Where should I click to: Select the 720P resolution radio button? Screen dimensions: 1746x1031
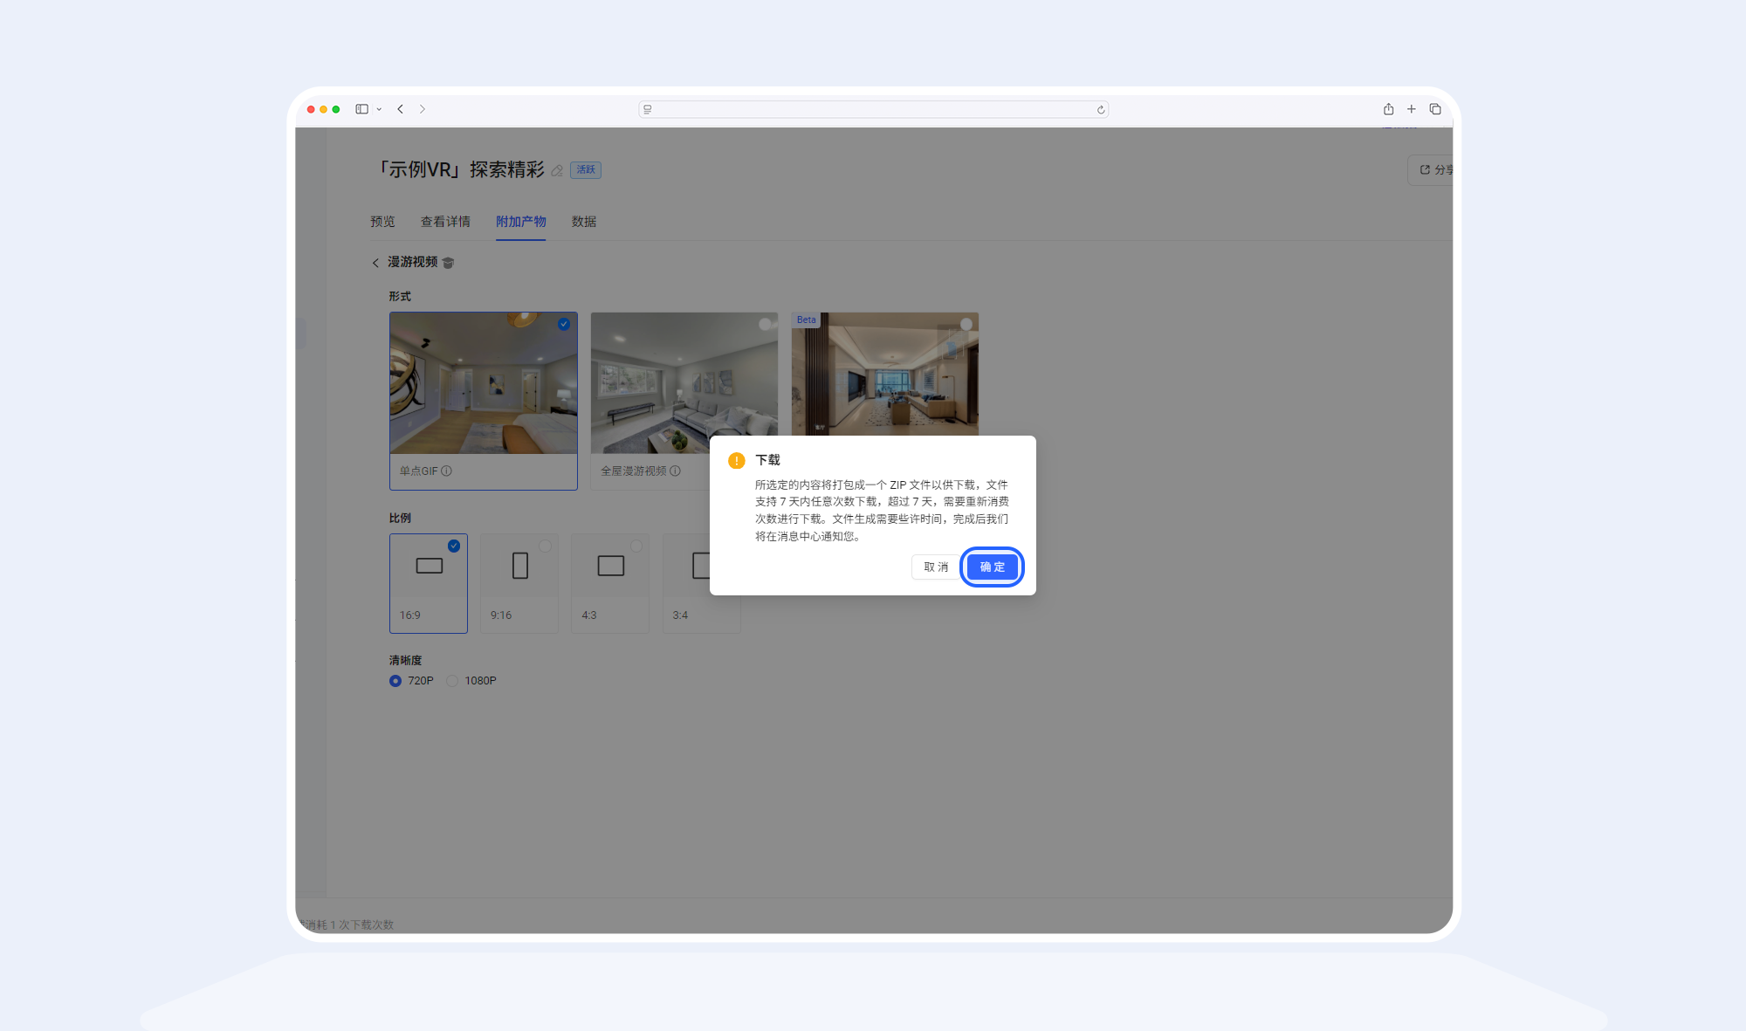click(x=395, y=681)
